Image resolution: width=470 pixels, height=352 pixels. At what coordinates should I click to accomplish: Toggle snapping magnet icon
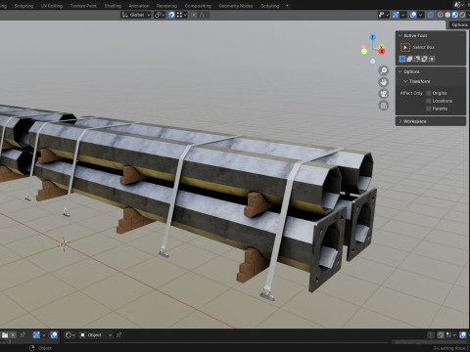pos(171,15)
